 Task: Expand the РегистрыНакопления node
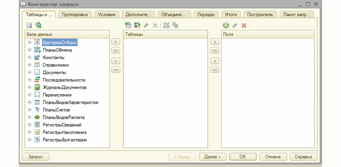pyautogui.click(x=29, y=132)
